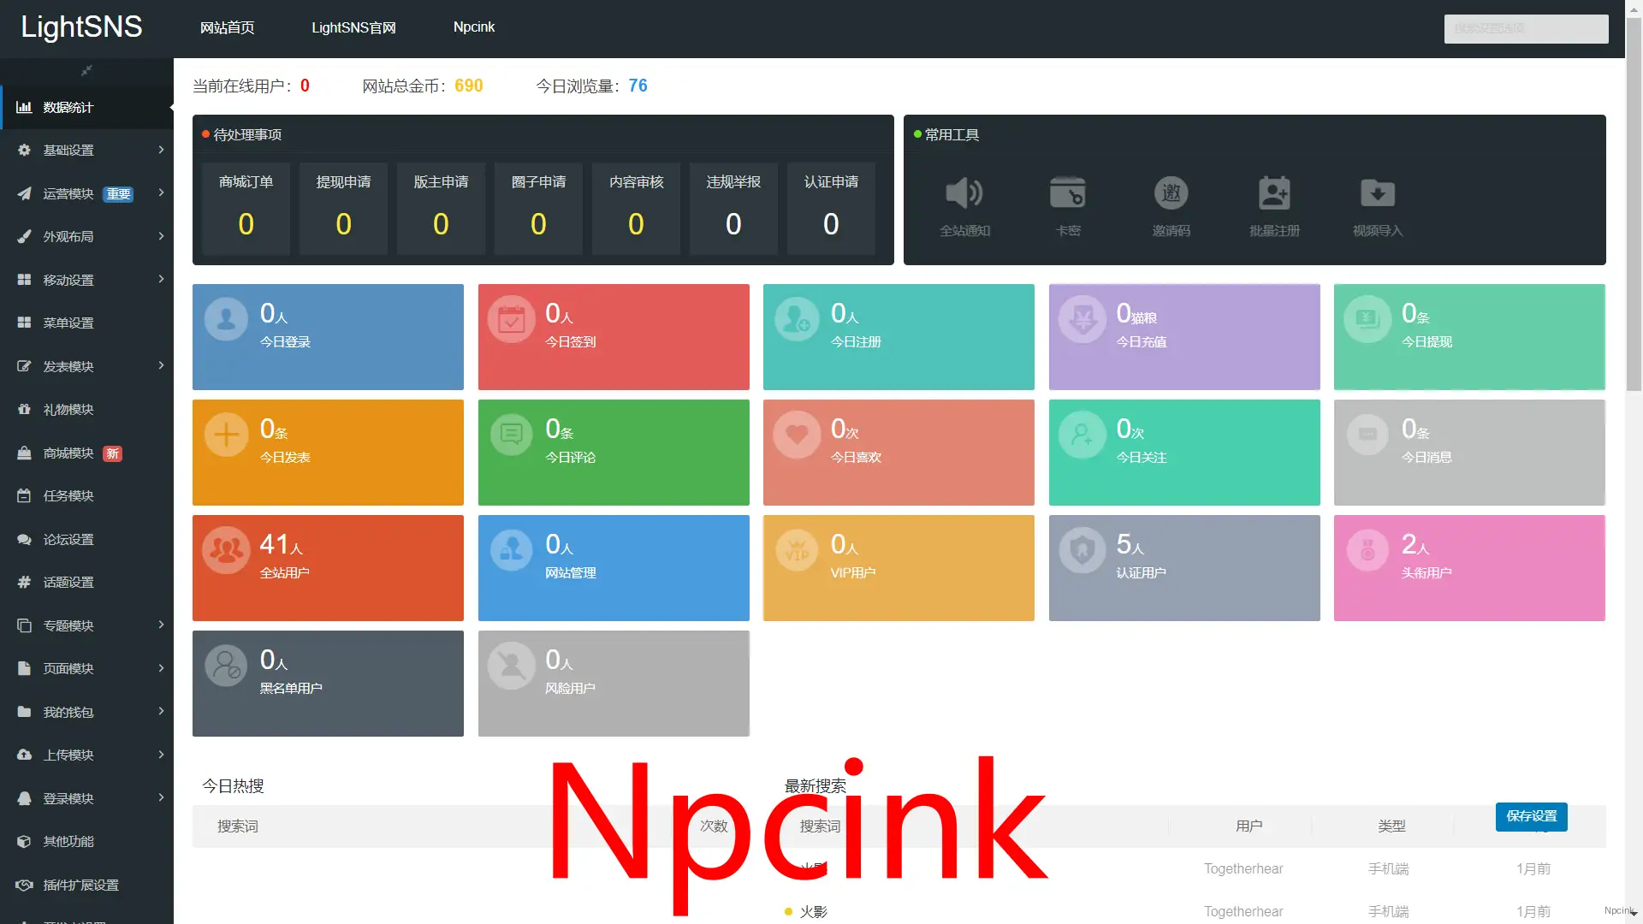Select 数据统计 in the sidebar

coord(68,108)
